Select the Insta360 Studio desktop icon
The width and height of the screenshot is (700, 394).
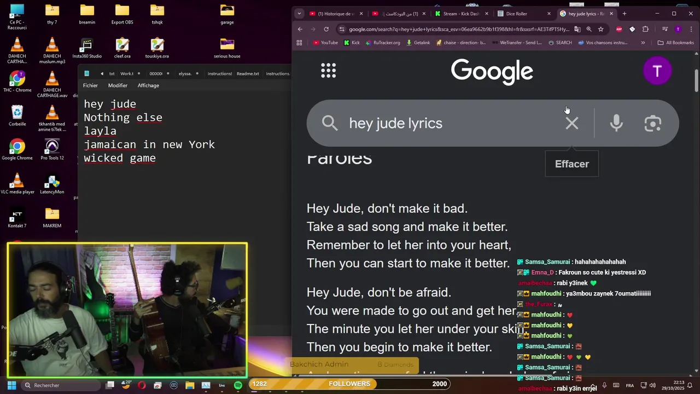pos(87,48)
